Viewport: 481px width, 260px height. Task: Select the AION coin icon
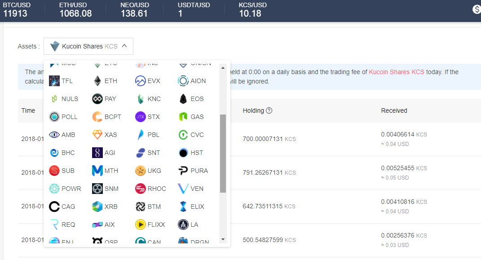point(183,81)
